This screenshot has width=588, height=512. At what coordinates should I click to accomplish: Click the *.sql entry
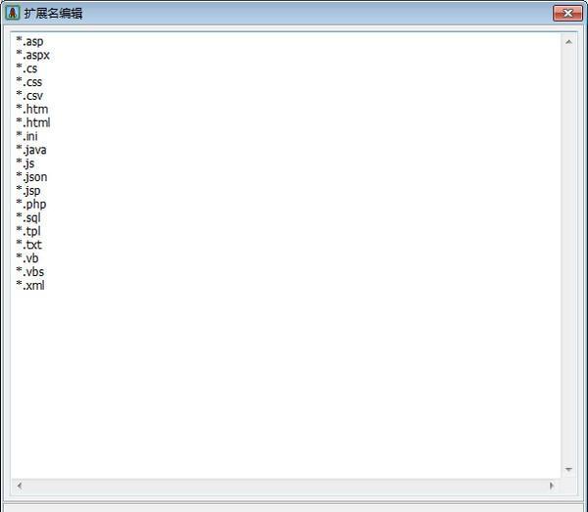[x=28, y=217]
